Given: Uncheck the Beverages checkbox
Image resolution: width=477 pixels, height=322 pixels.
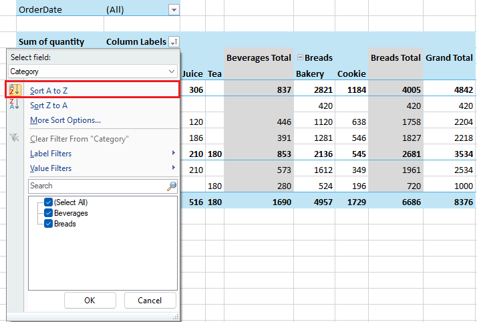Looking at the screenshot, I should pos(48,213).
